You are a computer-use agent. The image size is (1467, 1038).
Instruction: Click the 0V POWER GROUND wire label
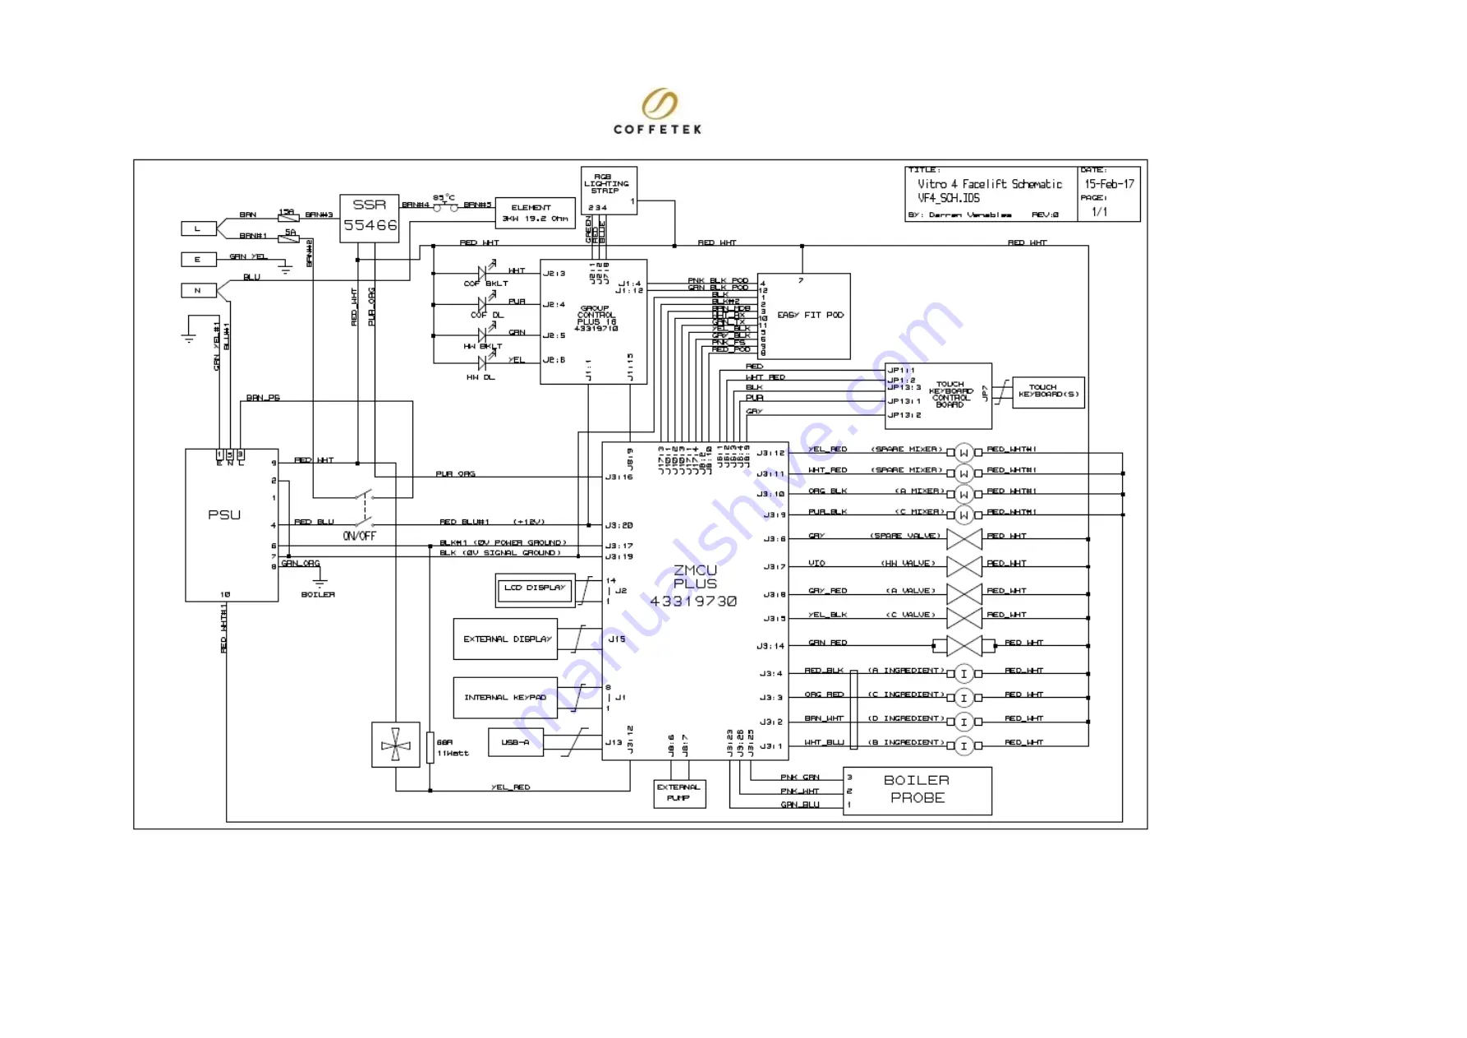point(502,542)
